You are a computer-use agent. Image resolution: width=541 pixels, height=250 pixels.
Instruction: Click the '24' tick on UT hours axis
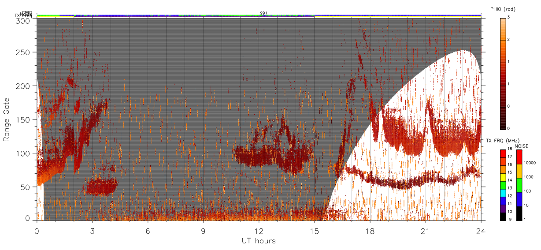(x=481, y=231)
